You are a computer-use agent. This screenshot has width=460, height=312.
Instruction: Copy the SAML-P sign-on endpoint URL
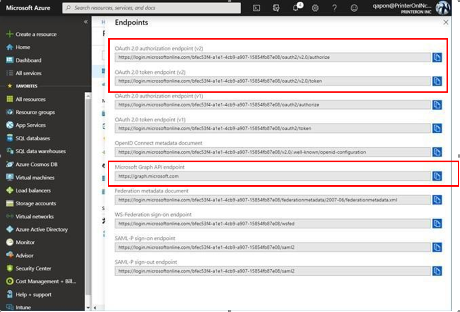pyautogui.click(x=437, y=248)
